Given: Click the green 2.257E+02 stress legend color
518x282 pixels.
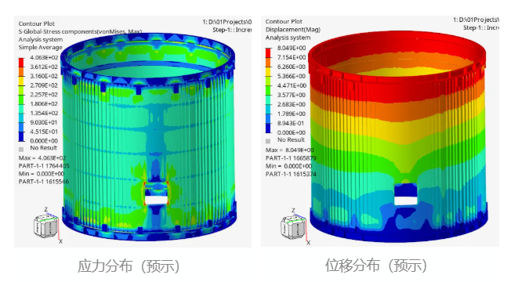Looking at the screenshot, I should [x=21, y=99].
